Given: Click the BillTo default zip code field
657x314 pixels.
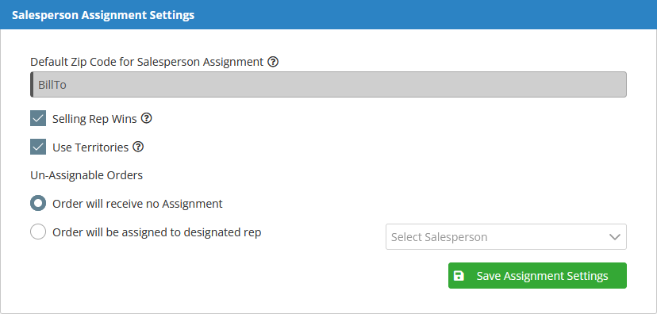Looking at the screenshot, I should [x=328, y=85].
